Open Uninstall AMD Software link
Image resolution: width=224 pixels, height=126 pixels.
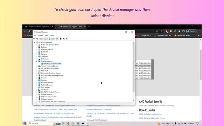pyautogui.click(x=97, y=120)
